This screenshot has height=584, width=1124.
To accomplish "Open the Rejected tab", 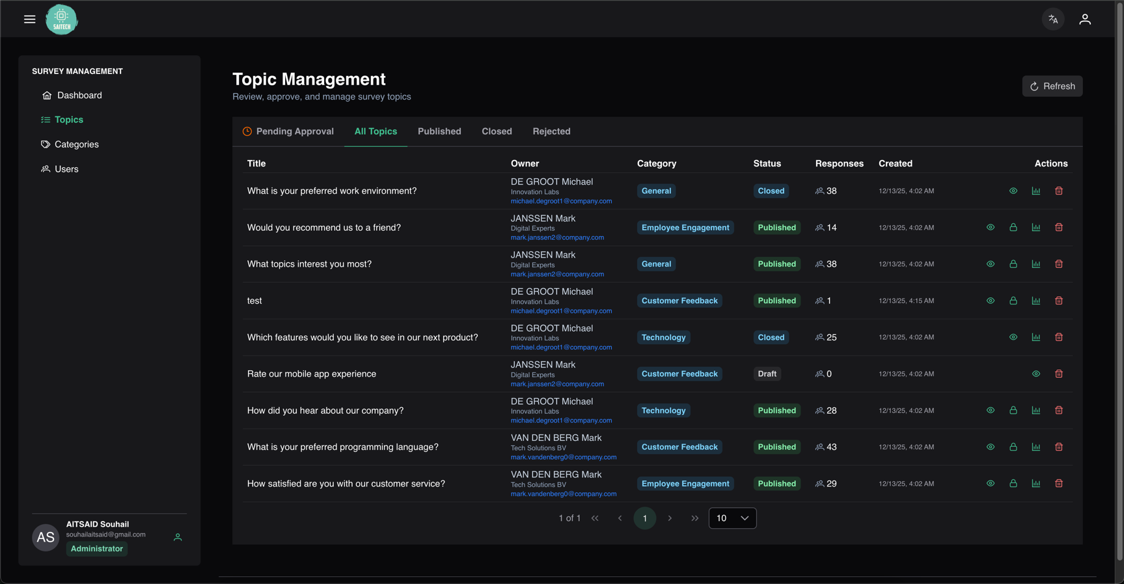I will coord(551,131).
